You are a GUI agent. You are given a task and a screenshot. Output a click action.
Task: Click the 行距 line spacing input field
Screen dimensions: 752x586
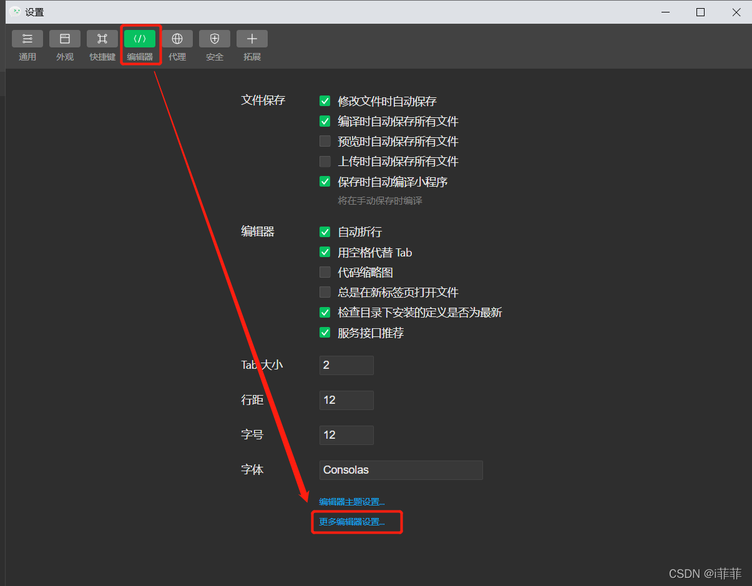point(346,400)
